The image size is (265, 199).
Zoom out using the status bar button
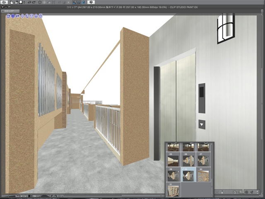click(x=22, y=196)
